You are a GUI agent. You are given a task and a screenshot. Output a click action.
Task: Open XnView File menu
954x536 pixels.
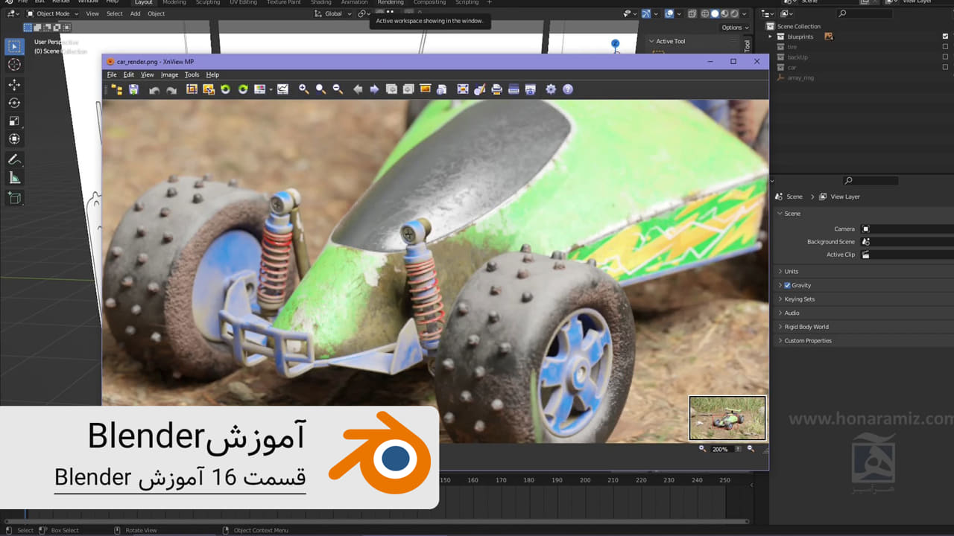(x=112, y=74)
